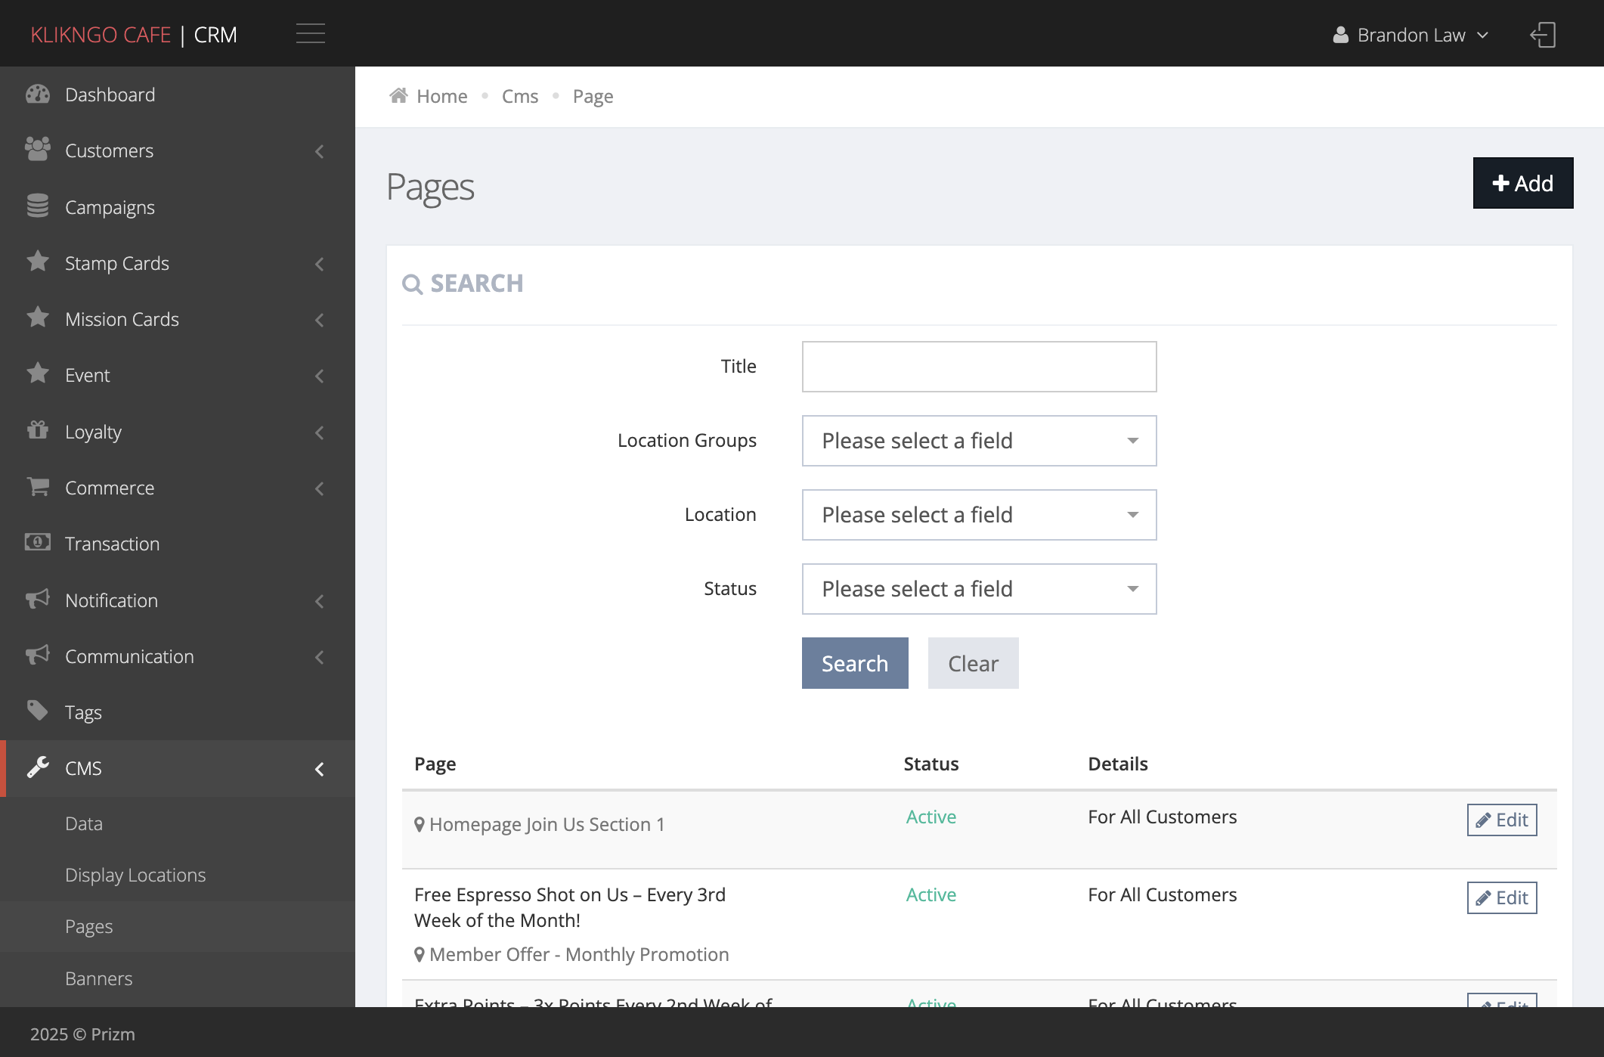Viewport: 1604px width, 1057px height.
Task: Click the Home icon in the breadcrumb
Action: coord(398,95)
